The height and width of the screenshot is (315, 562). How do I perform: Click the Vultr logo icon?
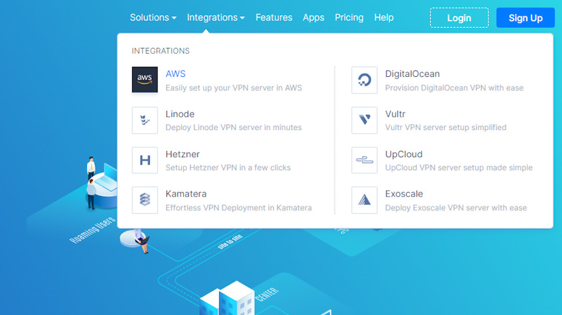tap(364, 120)
